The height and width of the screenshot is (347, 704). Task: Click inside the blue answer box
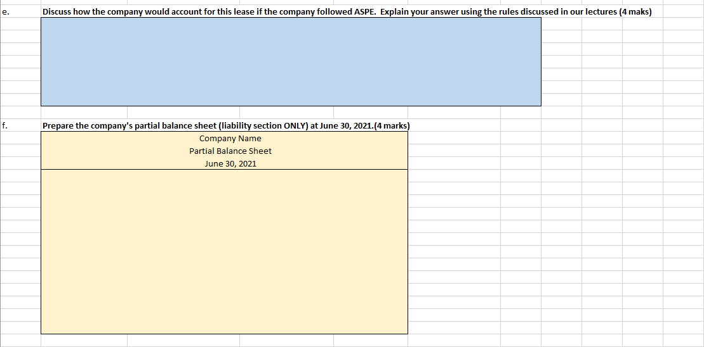[x=291, y=62]
